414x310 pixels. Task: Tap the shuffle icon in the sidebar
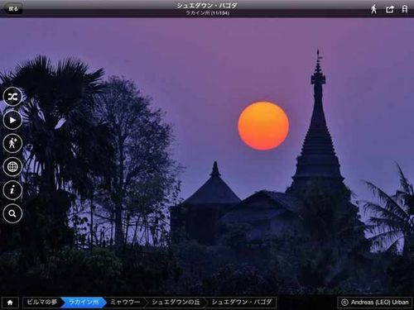click(12, 97)
